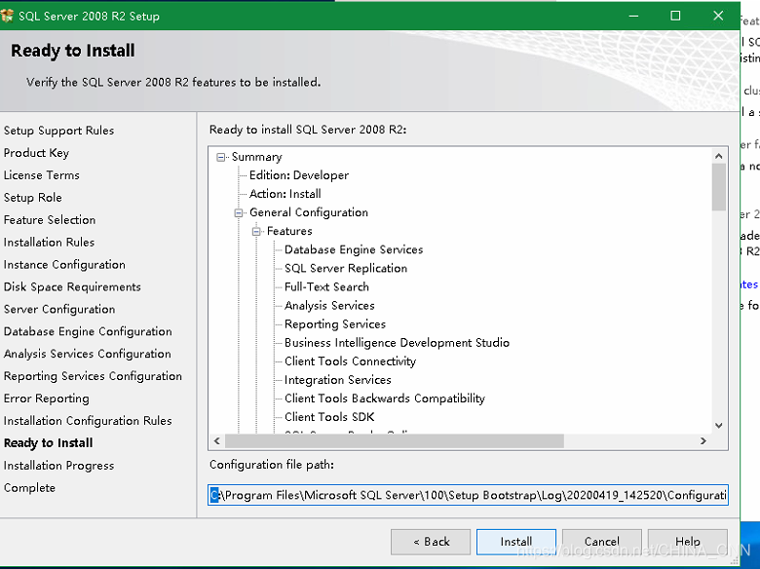Select Business Intelligence Development Studio row

[x=397, y=343]
